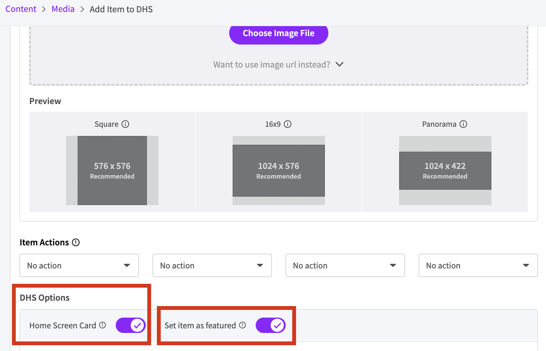Image resolution: width=546 pixels, height=351 pixels.
Task: Click the Square preview info icon
Action: 125,124
